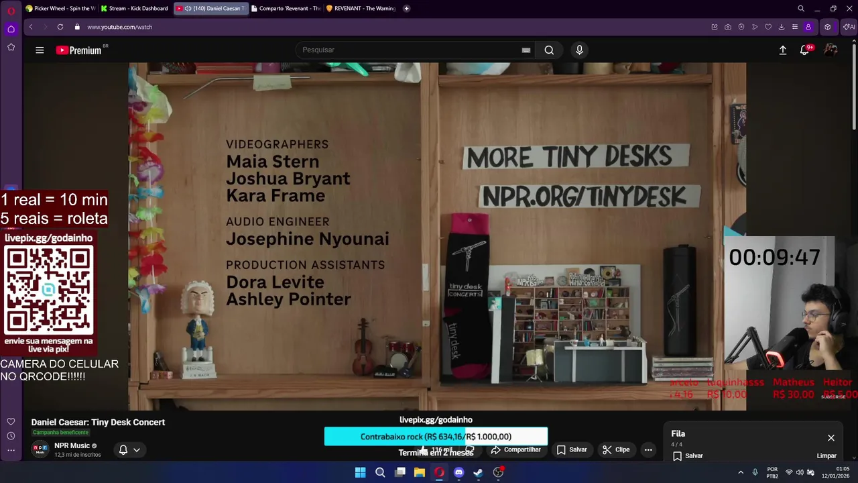The image size is (858, 483).
Task: Open Opera extensions cube icon
Action: tap(828, 27)
